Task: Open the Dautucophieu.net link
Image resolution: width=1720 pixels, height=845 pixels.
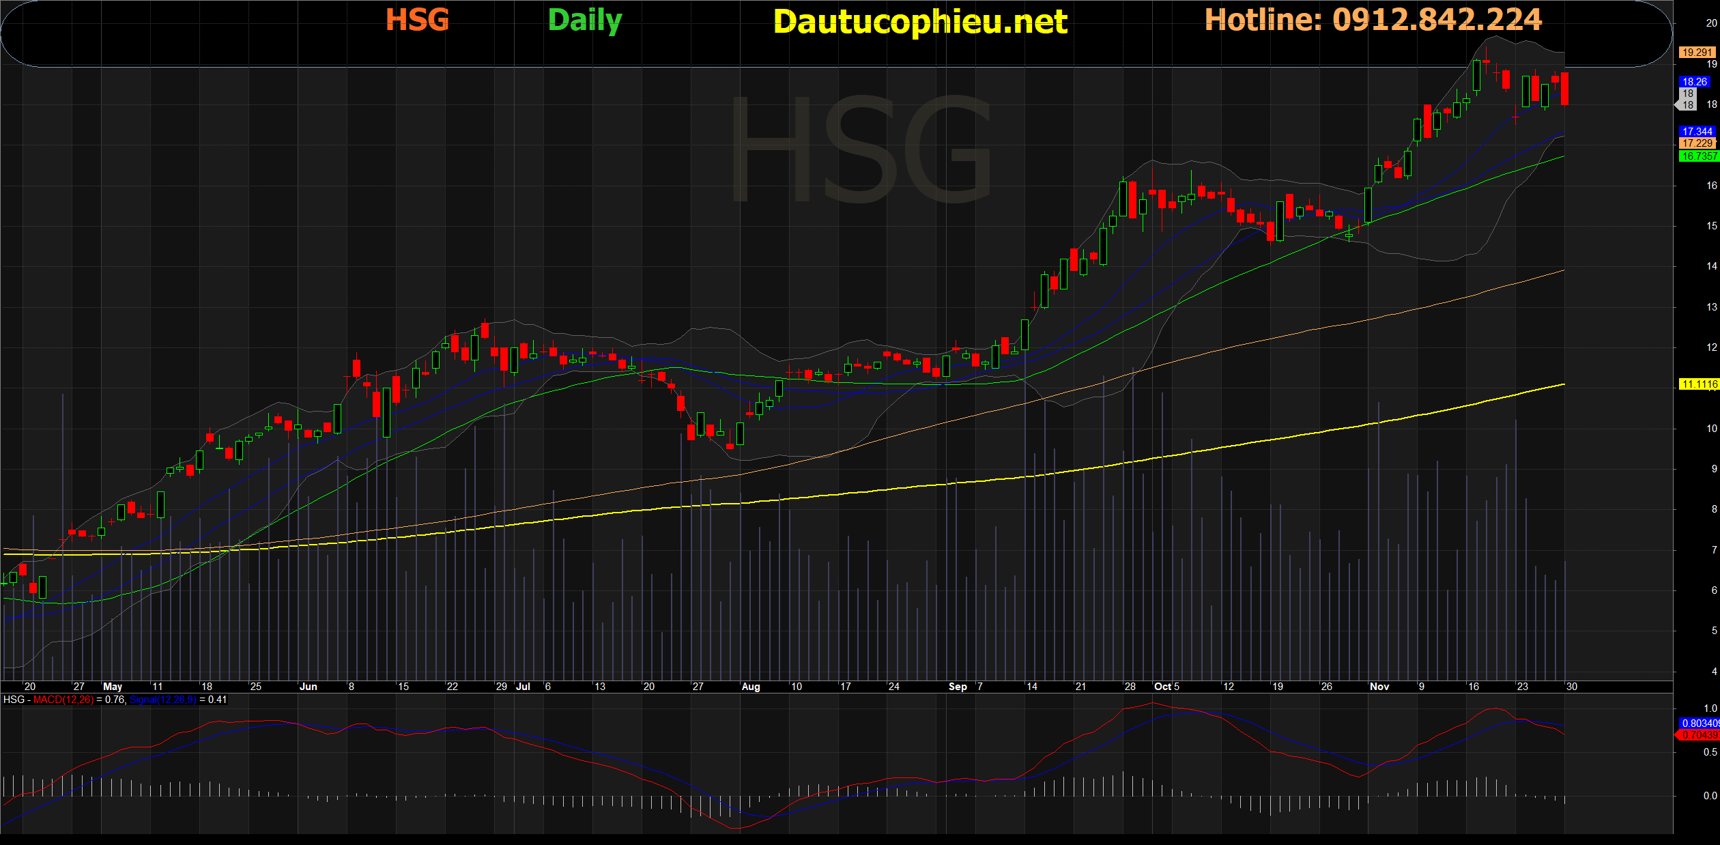Action: click(x=920, y=23)
